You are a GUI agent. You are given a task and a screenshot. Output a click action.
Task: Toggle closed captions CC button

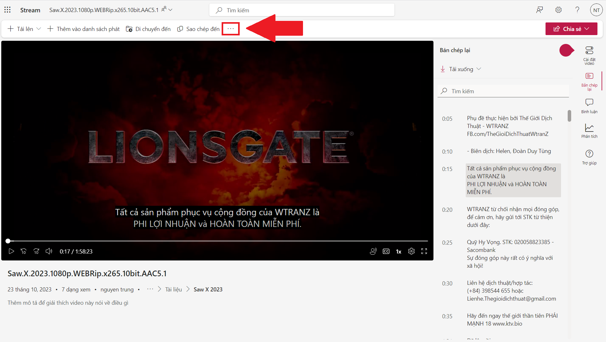pos(386,251)
